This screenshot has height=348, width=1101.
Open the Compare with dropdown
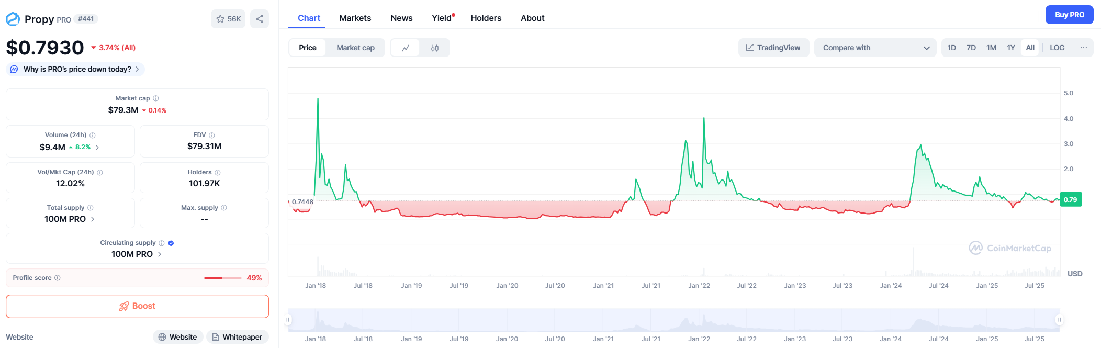[x=875, y=48]
